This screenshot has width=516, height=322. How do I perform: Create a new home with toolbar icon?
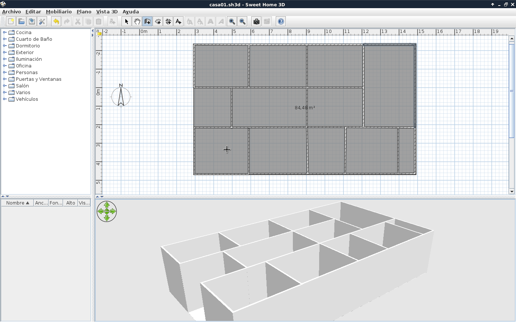coord(11,21)
